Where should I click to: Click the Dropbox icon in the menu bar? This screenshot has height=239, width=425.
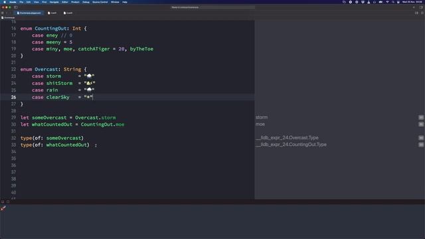pos(363,2)
